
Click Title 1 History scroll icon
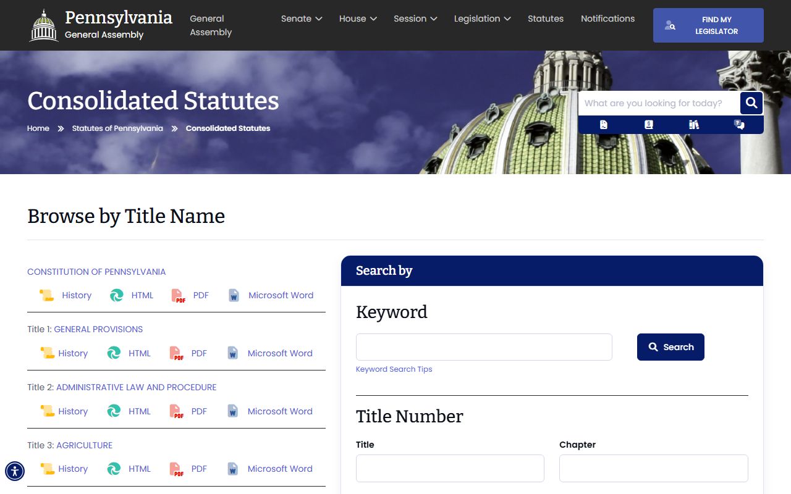[x=47, y=353]
